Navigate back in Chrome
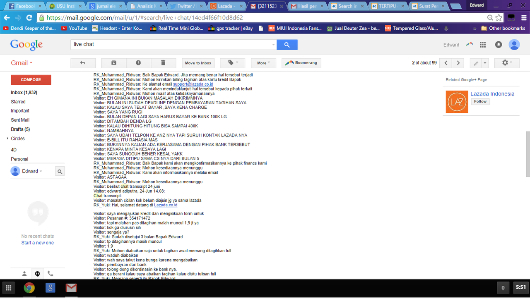The image size is (530, 306). 7,18
